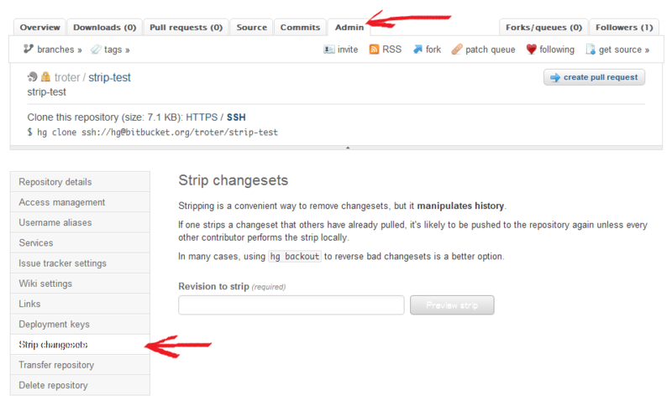Focus the Revision to strip input field

(x=291, y=305)
